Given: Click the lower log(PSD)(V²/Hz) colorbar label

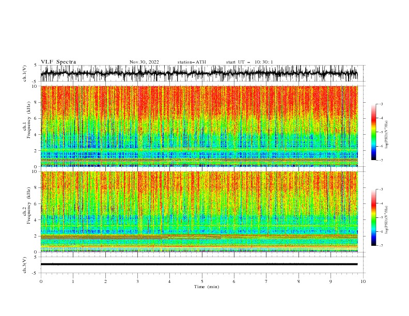Looking at the screenshot, I should point(386,220).
